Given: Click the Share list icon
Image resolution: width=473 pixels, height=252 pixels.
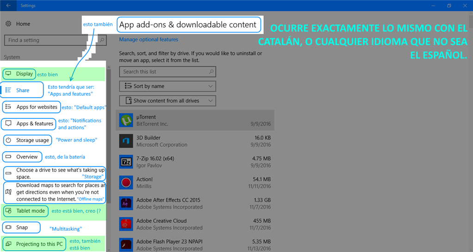Looking at the screenshot, I should click(x=8, y=90).
